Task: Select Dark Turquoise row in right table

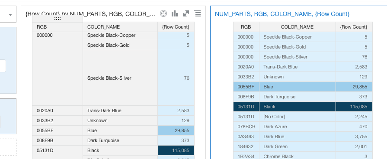Action: (x=303, y=97)
